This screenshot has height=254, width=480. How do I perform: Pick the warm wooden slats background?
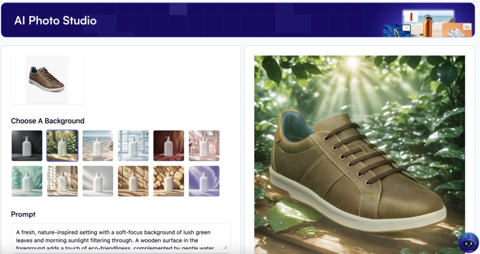coord(133,181)
